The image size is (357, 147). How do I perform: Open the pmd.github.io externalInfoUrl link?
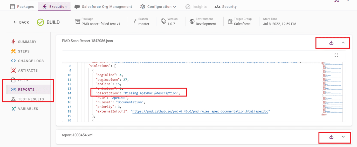pos(201,111)
